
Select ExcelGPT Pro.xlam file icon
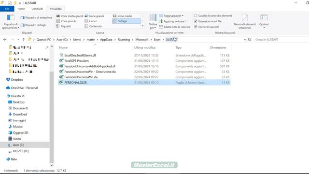pos(61,61)
